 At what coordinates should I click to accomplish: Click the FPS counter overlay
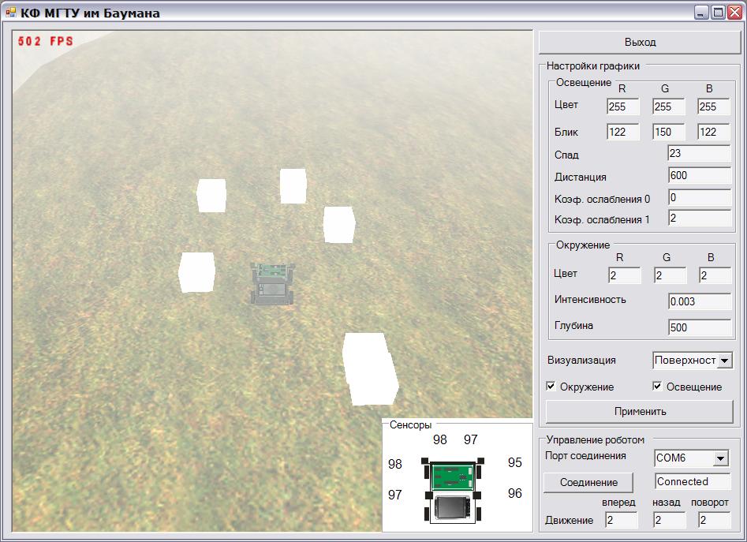[x=45, y=41]
